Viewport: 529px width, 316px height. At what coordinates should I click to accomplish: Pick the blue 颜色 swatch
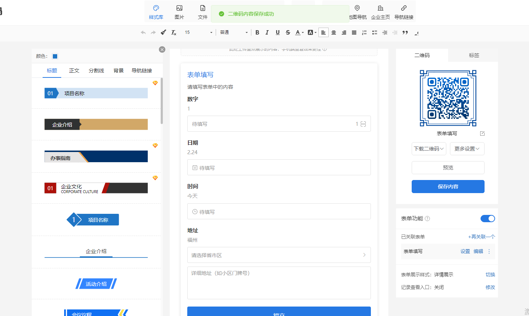tap(55, 56)
